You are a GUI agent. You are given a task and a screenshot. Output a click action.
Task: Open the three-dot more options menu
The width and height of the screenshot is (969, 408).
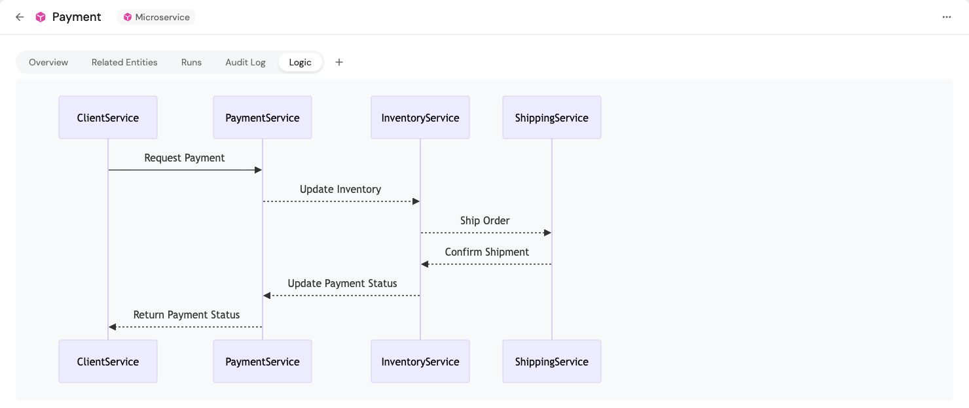coord(947,17)
